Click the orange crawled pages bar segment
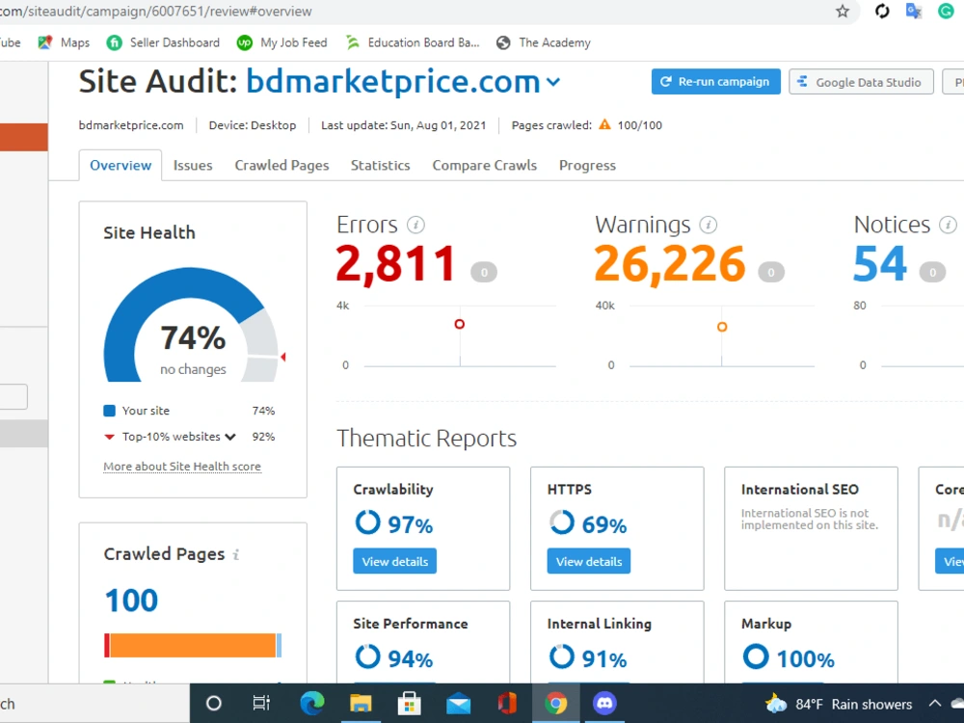 pos(193,646)
